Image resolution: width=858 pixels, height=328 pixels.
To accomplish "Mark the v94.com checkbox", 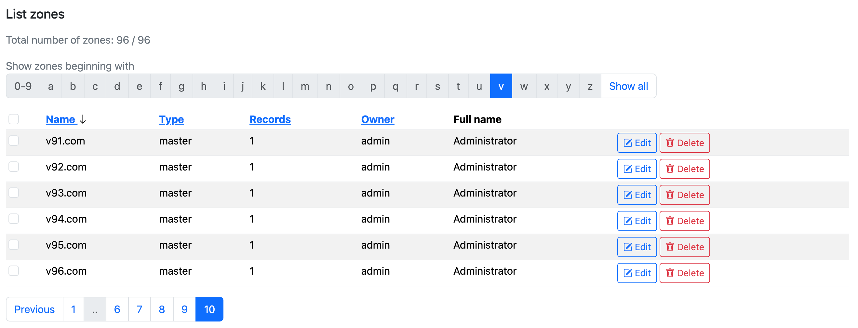I will [x=14, y=219].
